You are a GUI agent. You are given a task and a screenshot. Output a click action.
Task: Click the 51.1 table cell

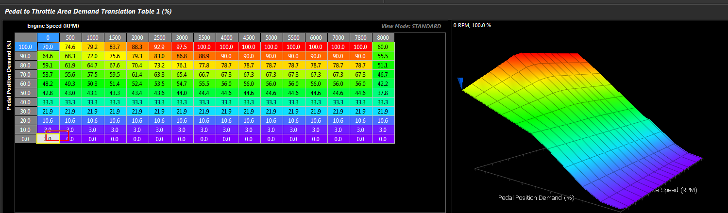(383, 66)
